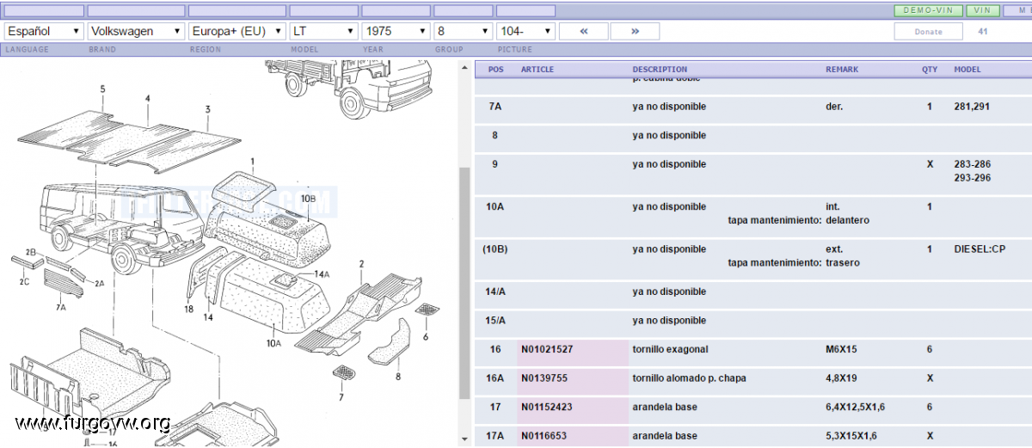This screenshot has height=448, width=1032.
Task: Select position 9 in the parts table
Action: tap(494, 164)
